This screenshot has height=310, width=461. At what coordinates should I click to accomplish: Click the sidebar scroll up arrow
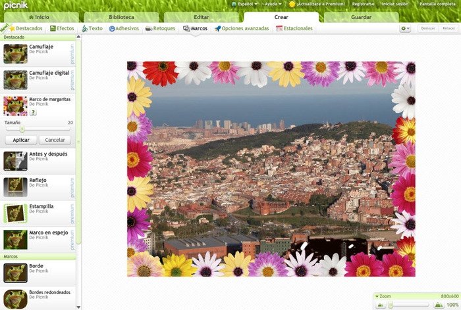click(78, 37)
